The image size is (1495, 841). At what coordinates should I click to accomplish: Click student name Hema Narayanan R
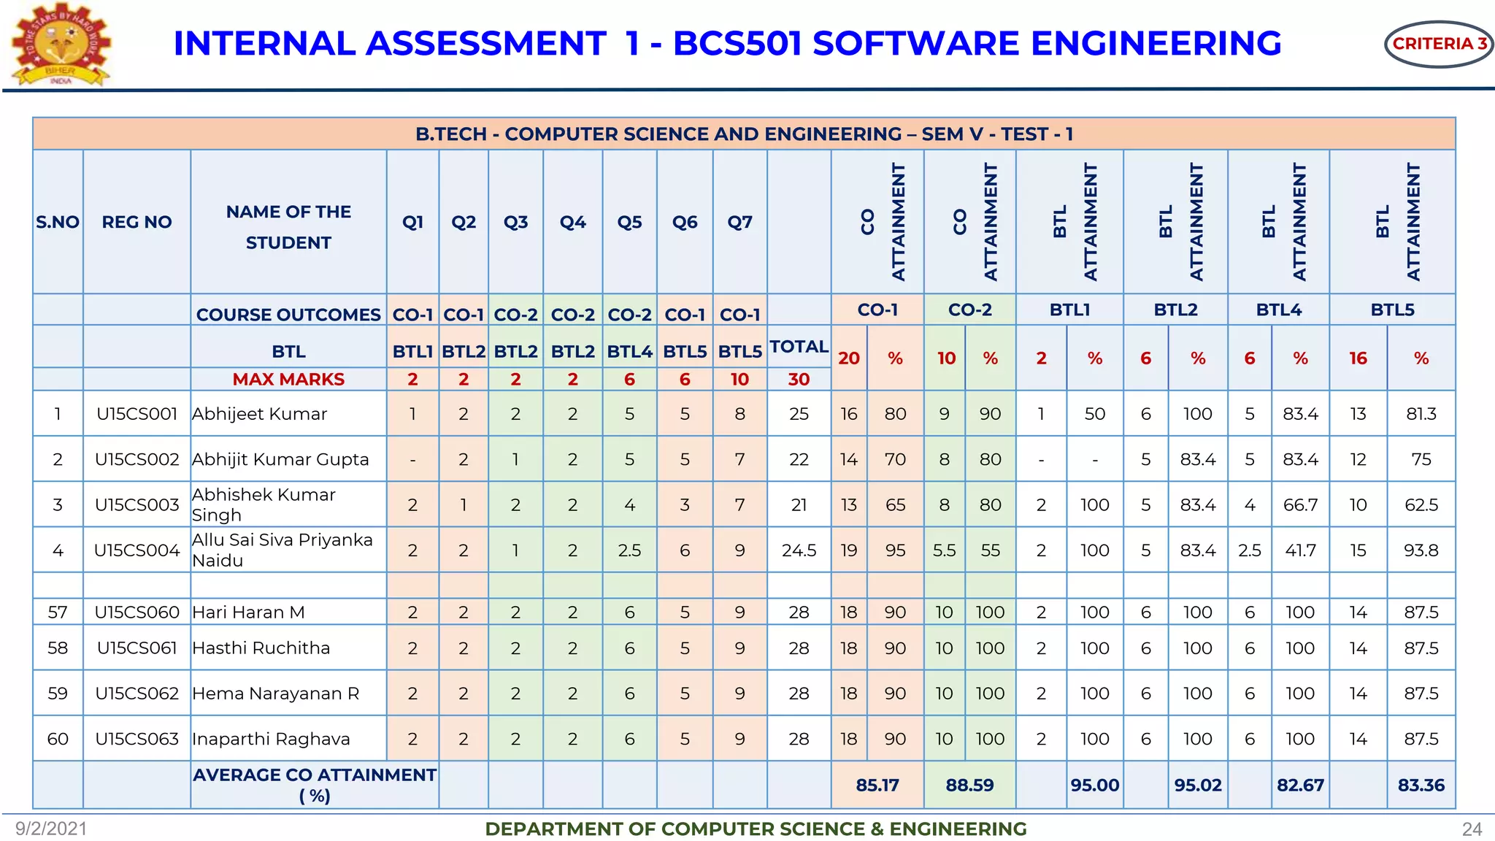tap(276, 694)
